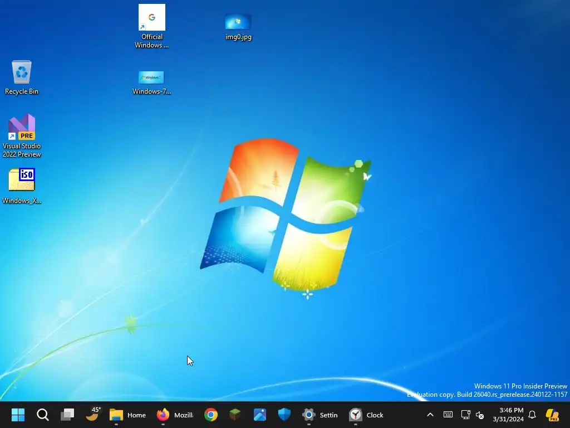Open Windows Security shield icon
This screenshot has height=428, width=570.
click(284, 415)
